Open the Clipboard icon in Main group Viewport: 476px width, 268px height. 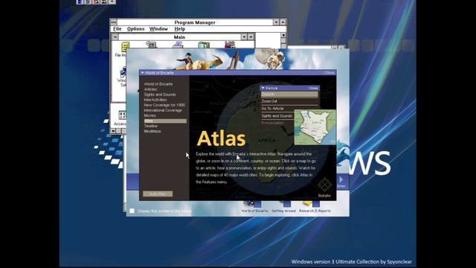coord(204,45)
